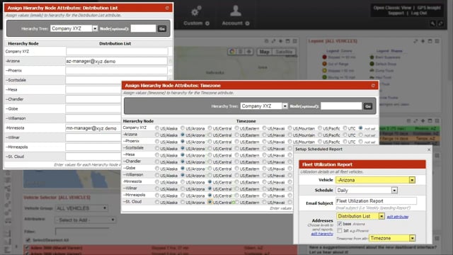This screenshot has width=453, height=255.
Task: Click the window icon in Legend panel header
Action: [430, 41]
